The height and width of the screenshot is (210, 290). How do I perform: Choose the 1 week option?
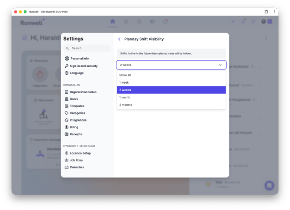(171, 82)
